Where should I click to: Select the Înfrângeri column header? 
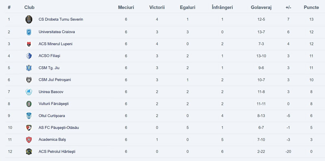222,7
